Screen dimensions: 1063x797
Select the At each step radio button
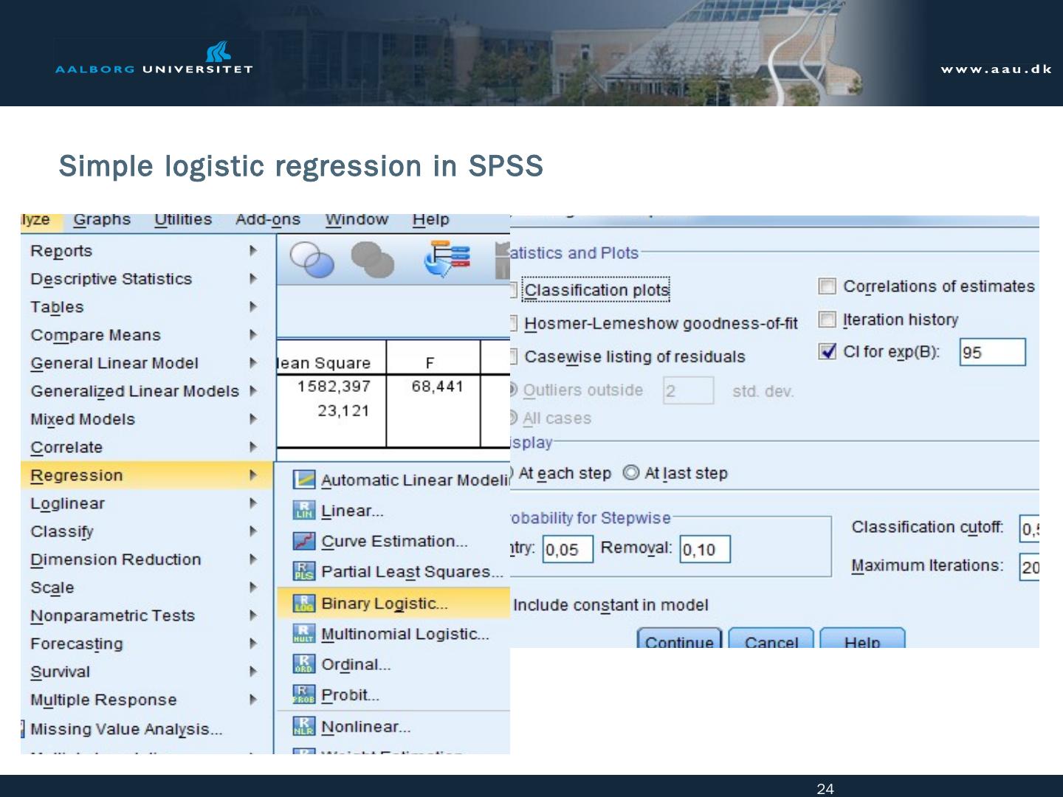pos(512,472)
